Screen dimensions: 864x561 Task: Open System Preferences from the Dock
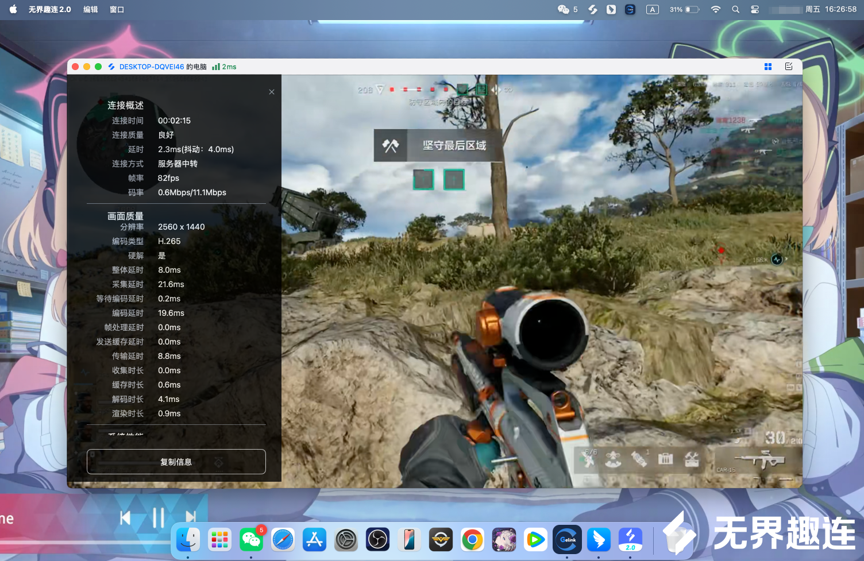click(346, 540)
